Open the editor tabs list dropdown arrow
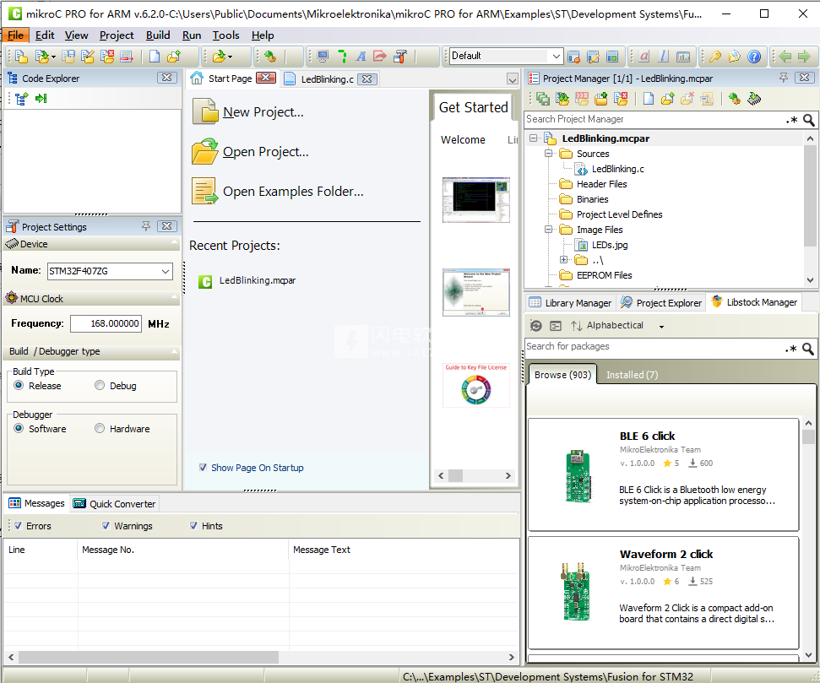820x683 pixels. click(x=512, y=79)
